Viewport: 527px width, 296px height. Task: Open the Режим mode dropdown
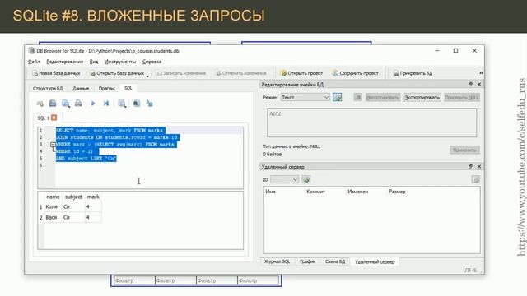(x=305, y=97)
